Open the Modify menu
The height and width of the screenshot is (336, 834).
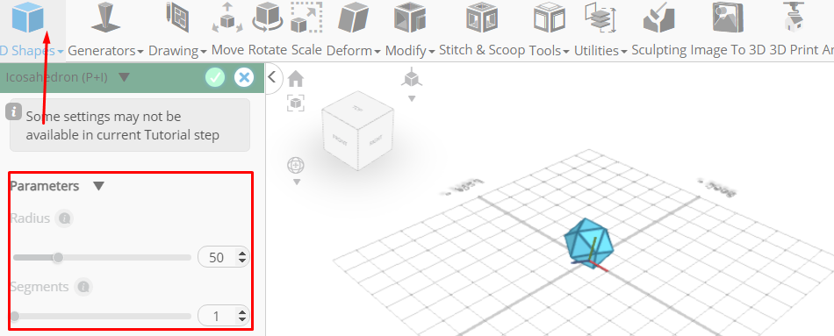tap(410, 51)
